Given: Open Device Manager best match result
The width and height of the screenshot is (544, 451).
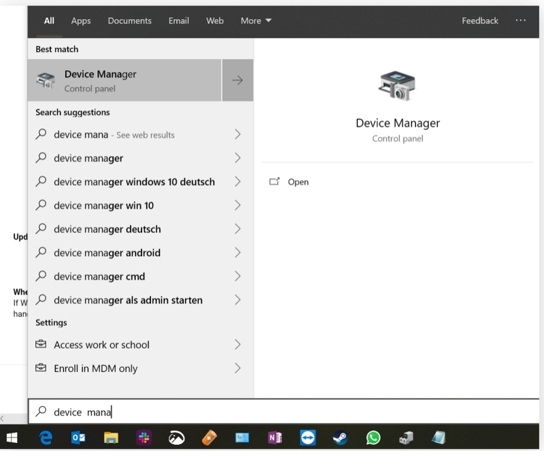Looking at the screenshot, I should pos(124,80).
